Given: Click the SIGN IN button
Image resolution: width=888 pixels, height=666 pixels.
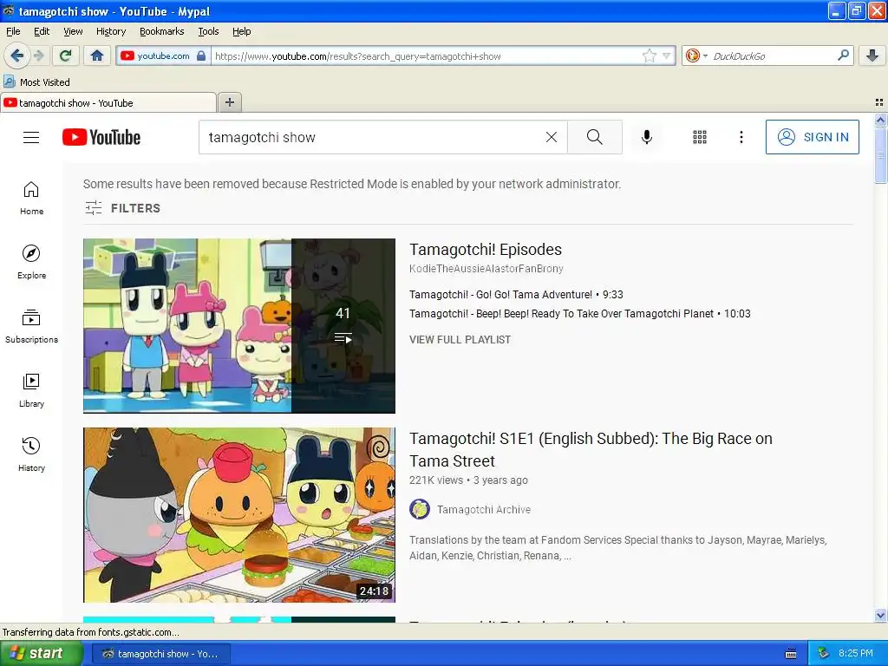Looking at the screenshot, I should (x=812, y=137).
